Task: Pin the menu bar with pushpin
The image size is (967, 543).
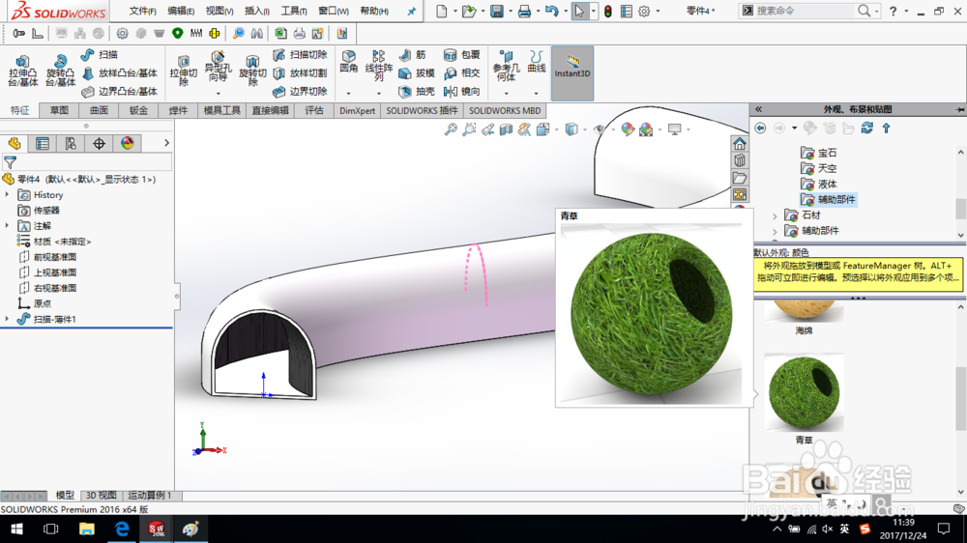Action: click(411, 11)
